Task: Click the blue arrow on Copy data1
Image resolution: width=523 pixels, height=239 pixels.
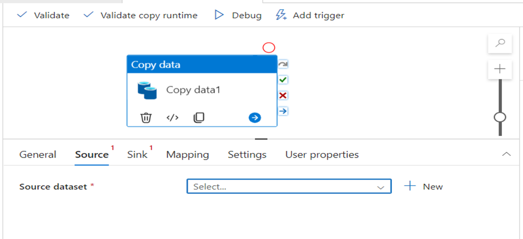Action: (254, 118)
